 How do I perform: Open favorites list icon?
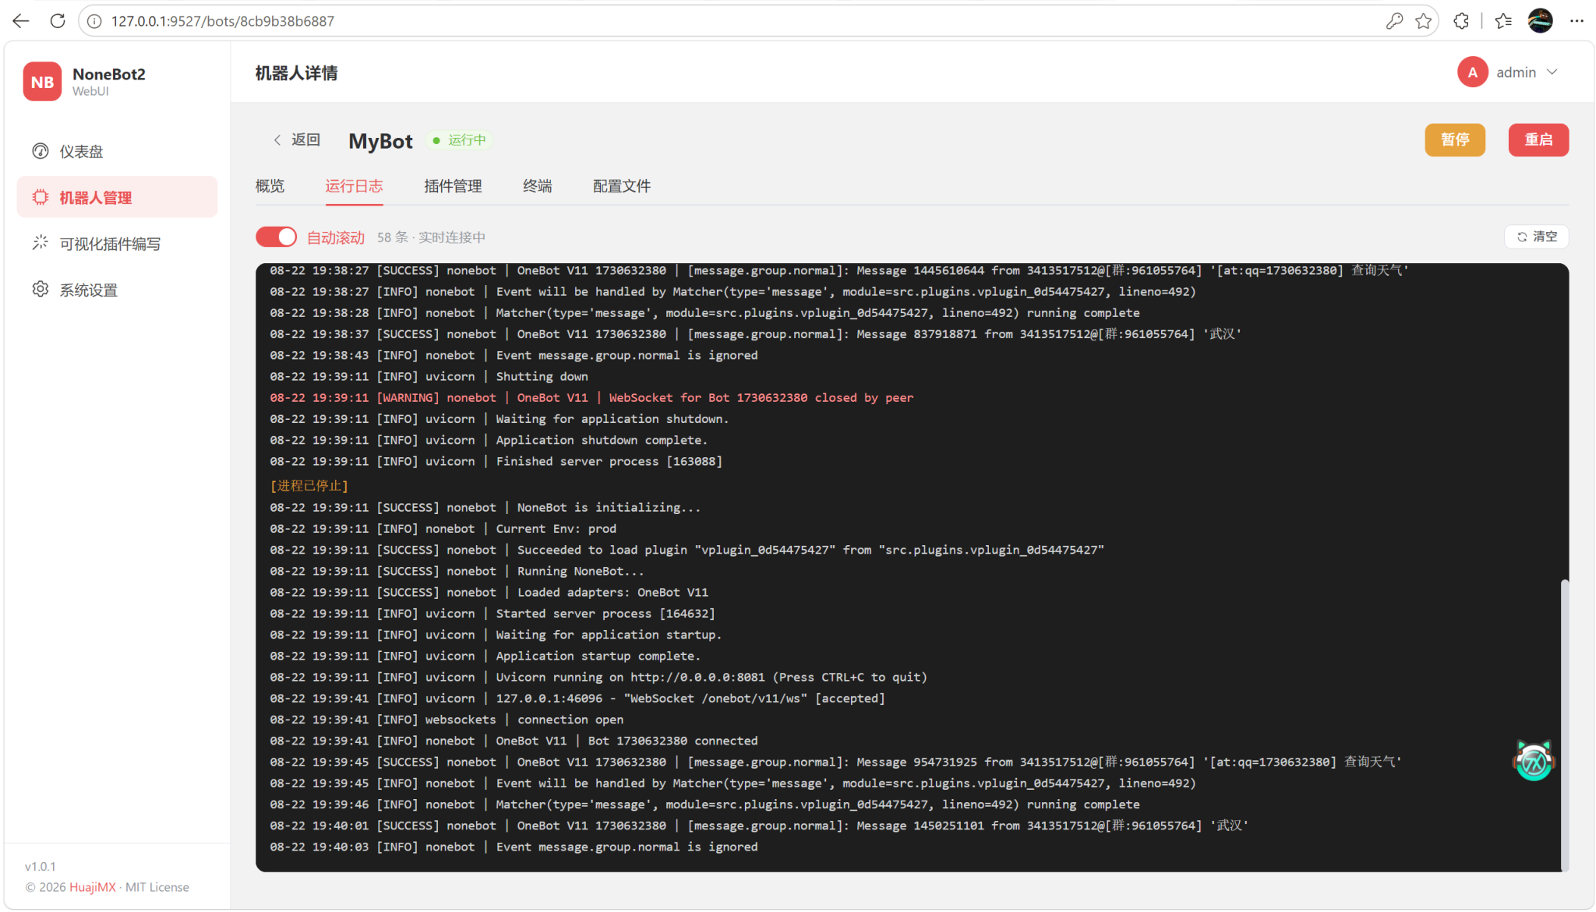point(1503,21)
